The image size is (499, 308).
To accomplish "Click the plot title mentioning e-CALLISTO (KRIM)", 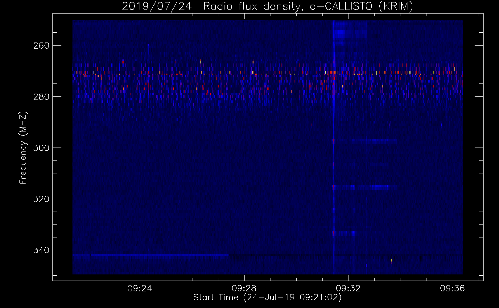I will click(267, 6).
